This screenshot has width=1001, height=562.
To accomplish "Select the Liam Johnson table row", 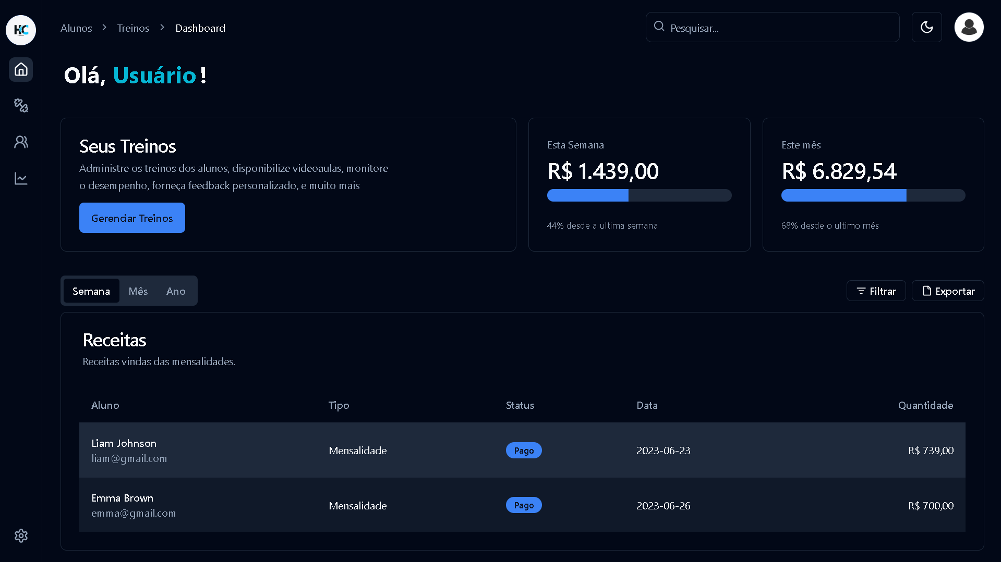I will coord(522,451).
